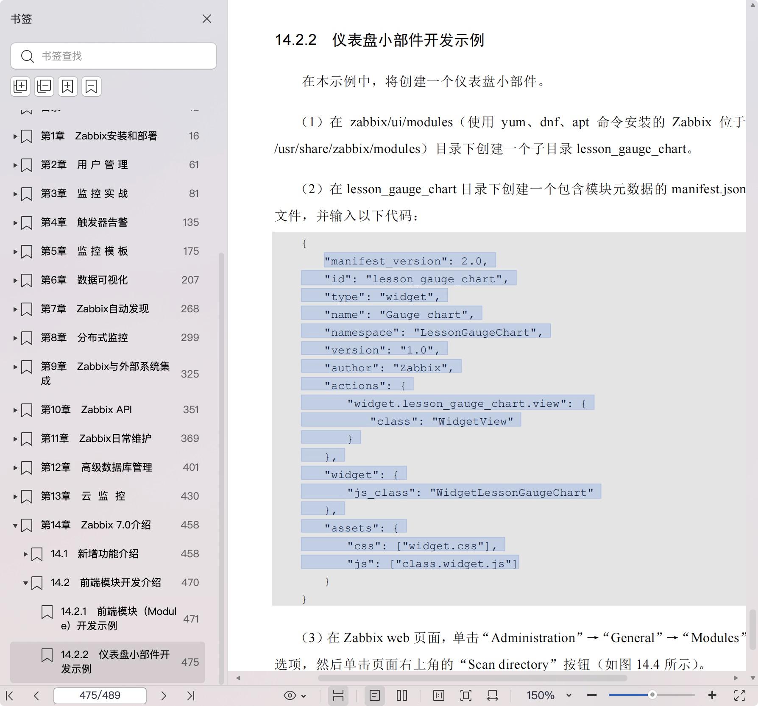The image size is (758, 706).
Task: Expand 第3章 监控实战 bookmark
Action: pyautogui.click(x=15, y=194)
